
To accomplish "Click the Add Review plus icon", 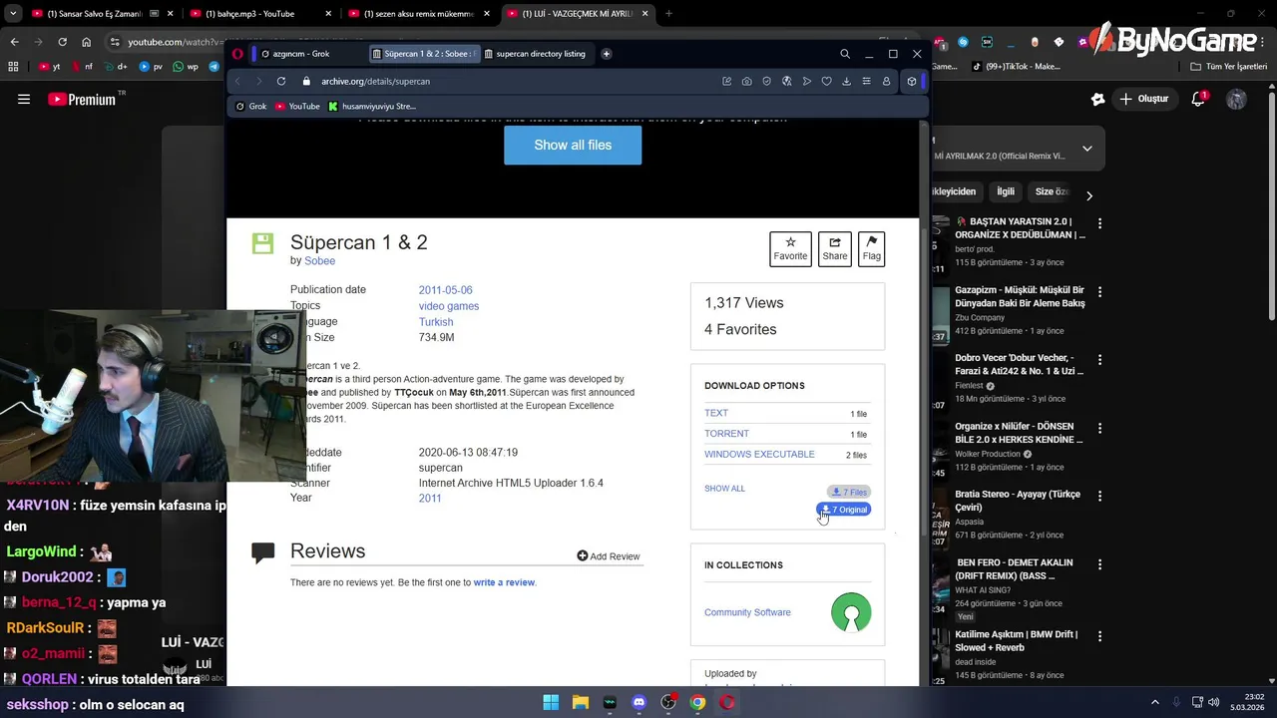I will (583, 555).
